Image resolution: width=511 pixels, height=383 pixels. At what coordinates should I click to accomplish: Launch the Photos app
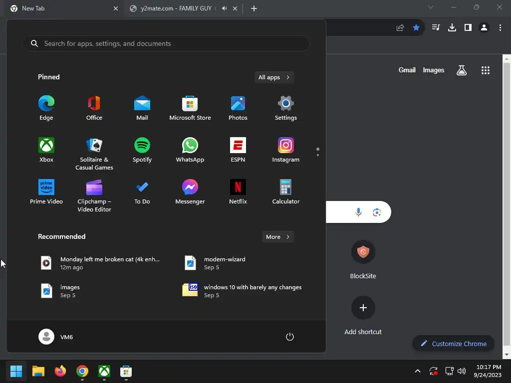coord(238,108)
